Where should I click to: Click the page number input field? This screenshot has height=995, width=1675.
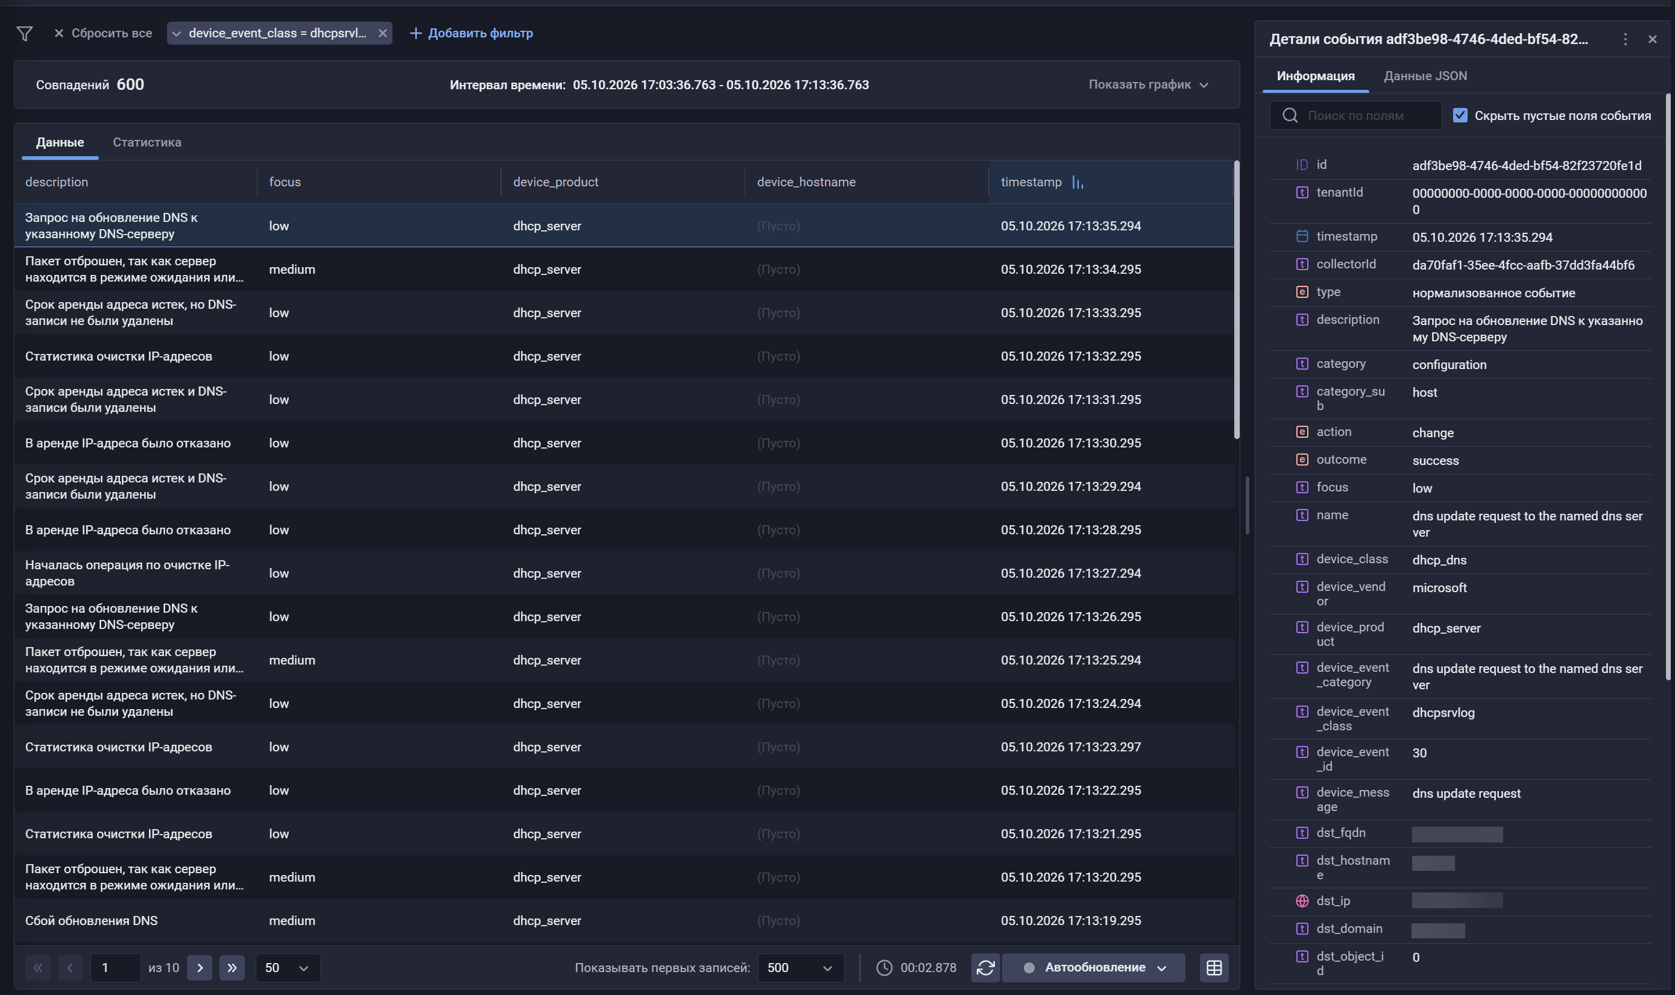coord(115,967)
